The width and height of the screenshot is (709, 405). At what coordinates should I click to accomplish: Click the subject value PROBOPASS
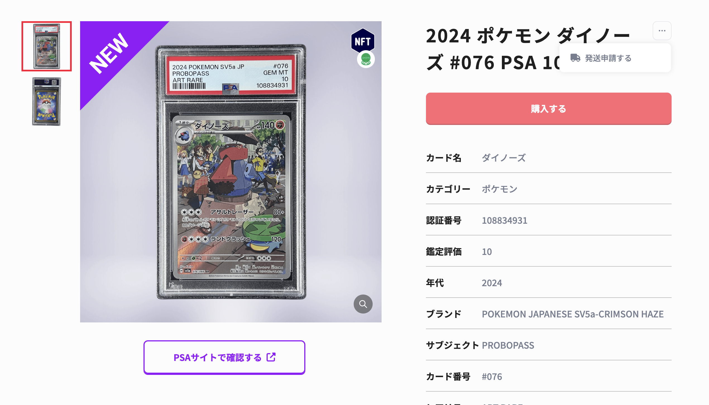[x=508, y=345]
